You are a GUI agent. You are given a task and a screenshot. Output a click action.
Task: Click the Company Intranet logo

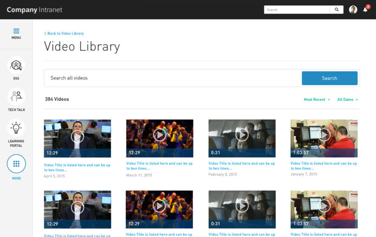point(34,10)
